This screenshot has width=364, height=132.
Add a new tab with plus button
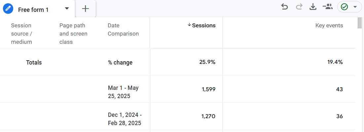pos(86,9)
